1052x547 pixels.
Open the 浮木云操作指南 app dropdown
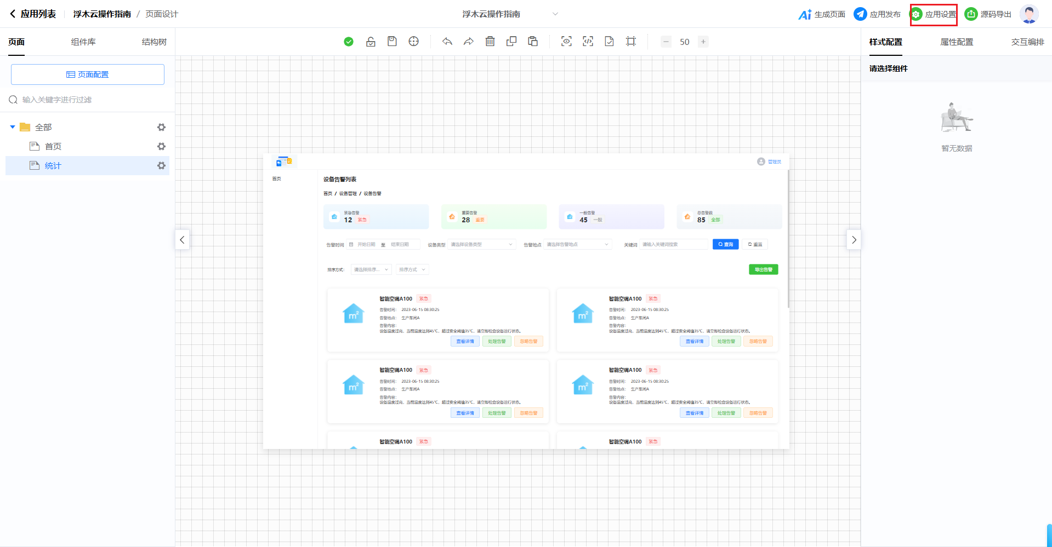(x=555, y=14)
